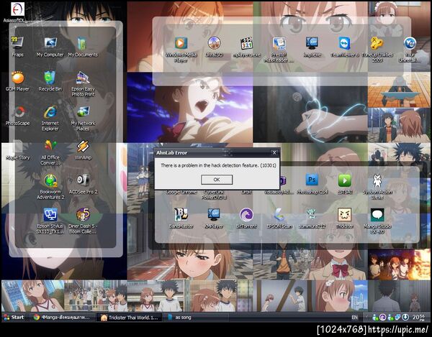Click the hack detection error message text
This screenshot has height=337, width=432.
point(218,165)
